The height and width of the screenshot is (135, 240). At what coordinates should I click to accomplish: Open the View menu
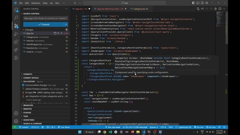pyautogui.click(x=45, y=3)
